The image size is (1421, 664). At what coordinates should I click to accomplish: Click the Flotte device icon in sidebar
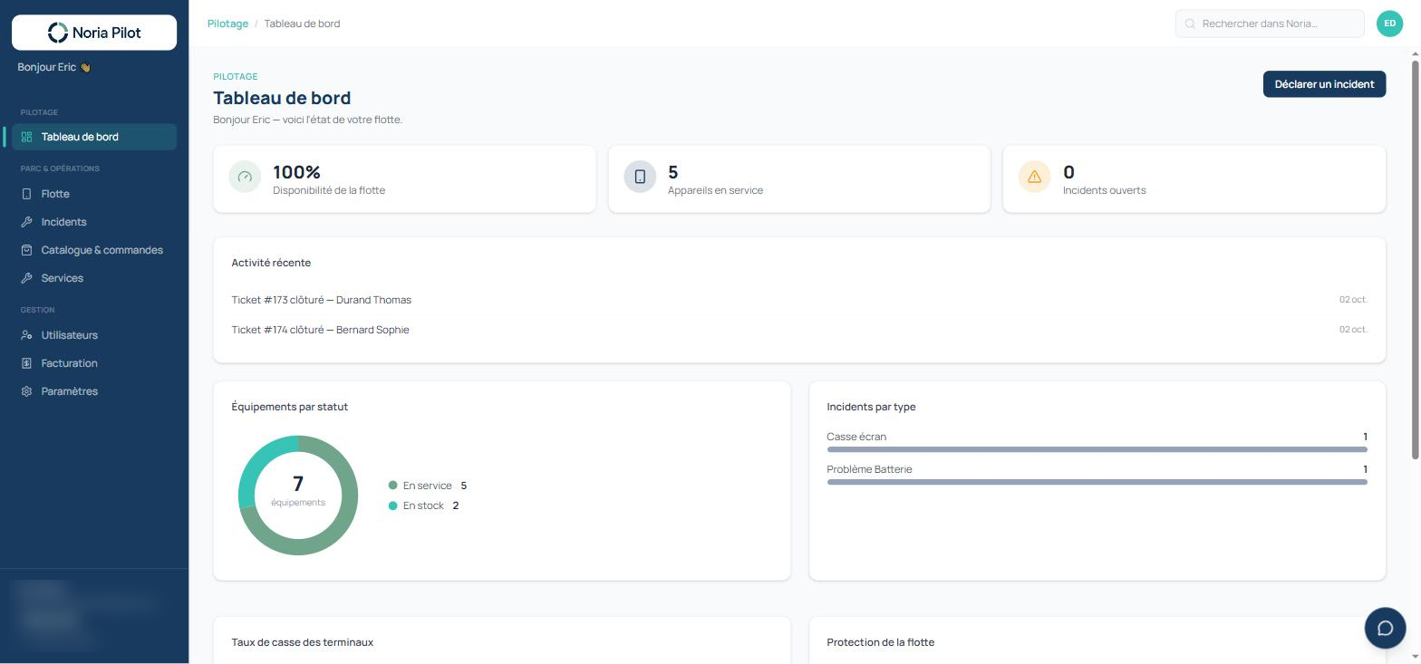coord(26,194)
